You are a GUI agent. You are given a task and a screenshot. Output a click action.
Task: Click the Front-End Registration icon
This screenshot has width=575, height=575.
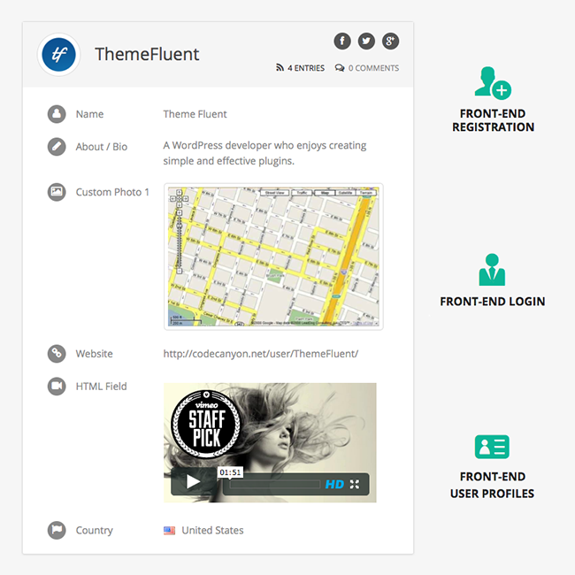[x=493, y=83]
